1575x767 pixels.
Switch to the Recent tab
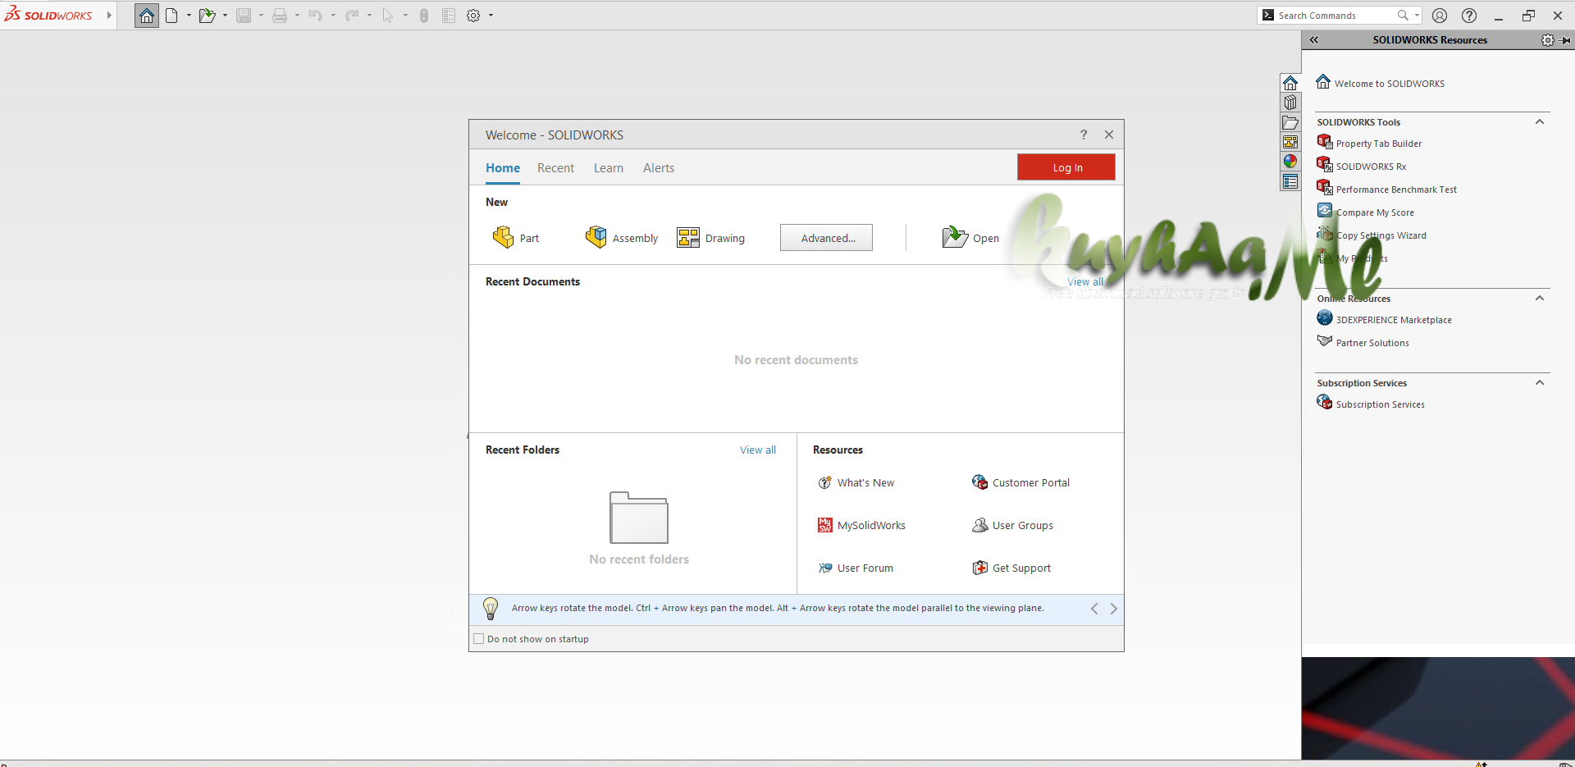555,168
